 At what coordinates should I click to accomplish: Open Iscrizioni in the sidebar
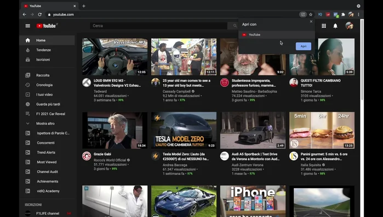(x=47, y=60)
